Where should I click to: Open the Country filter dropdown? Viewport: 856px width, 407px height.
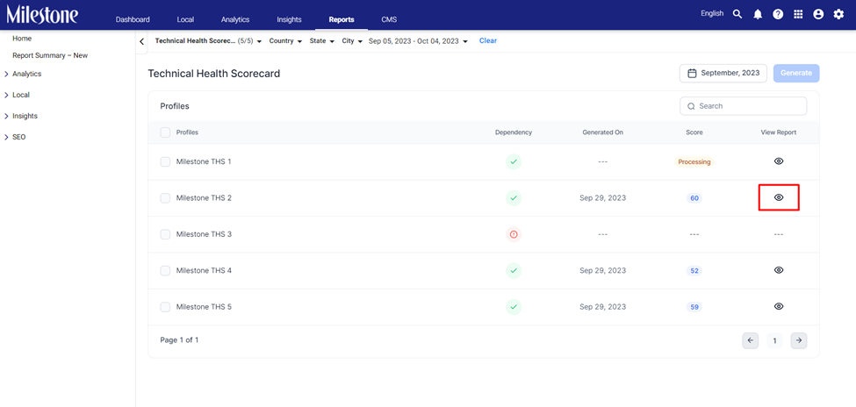click(x=285, y=41)
